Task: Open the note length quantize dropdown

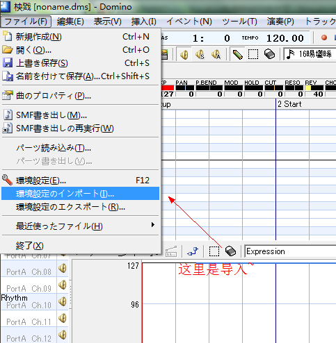Action: tap(310, 54)
